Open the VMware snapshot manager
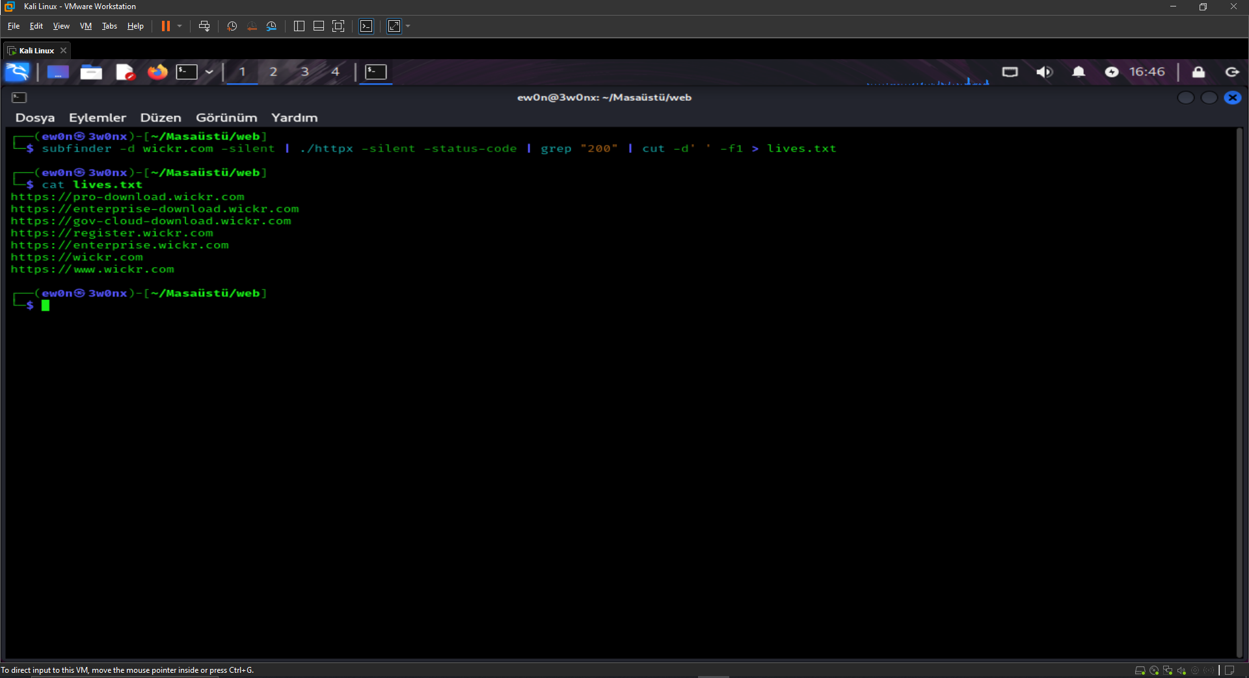1249x678 pixels. tap(271, 26)
